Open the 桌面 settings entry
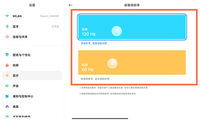 click(x=32, y=106)
